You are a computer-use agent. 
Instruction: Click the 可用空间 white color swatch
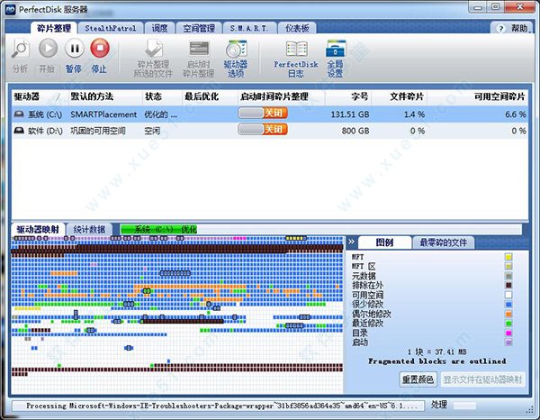[508, 295]
